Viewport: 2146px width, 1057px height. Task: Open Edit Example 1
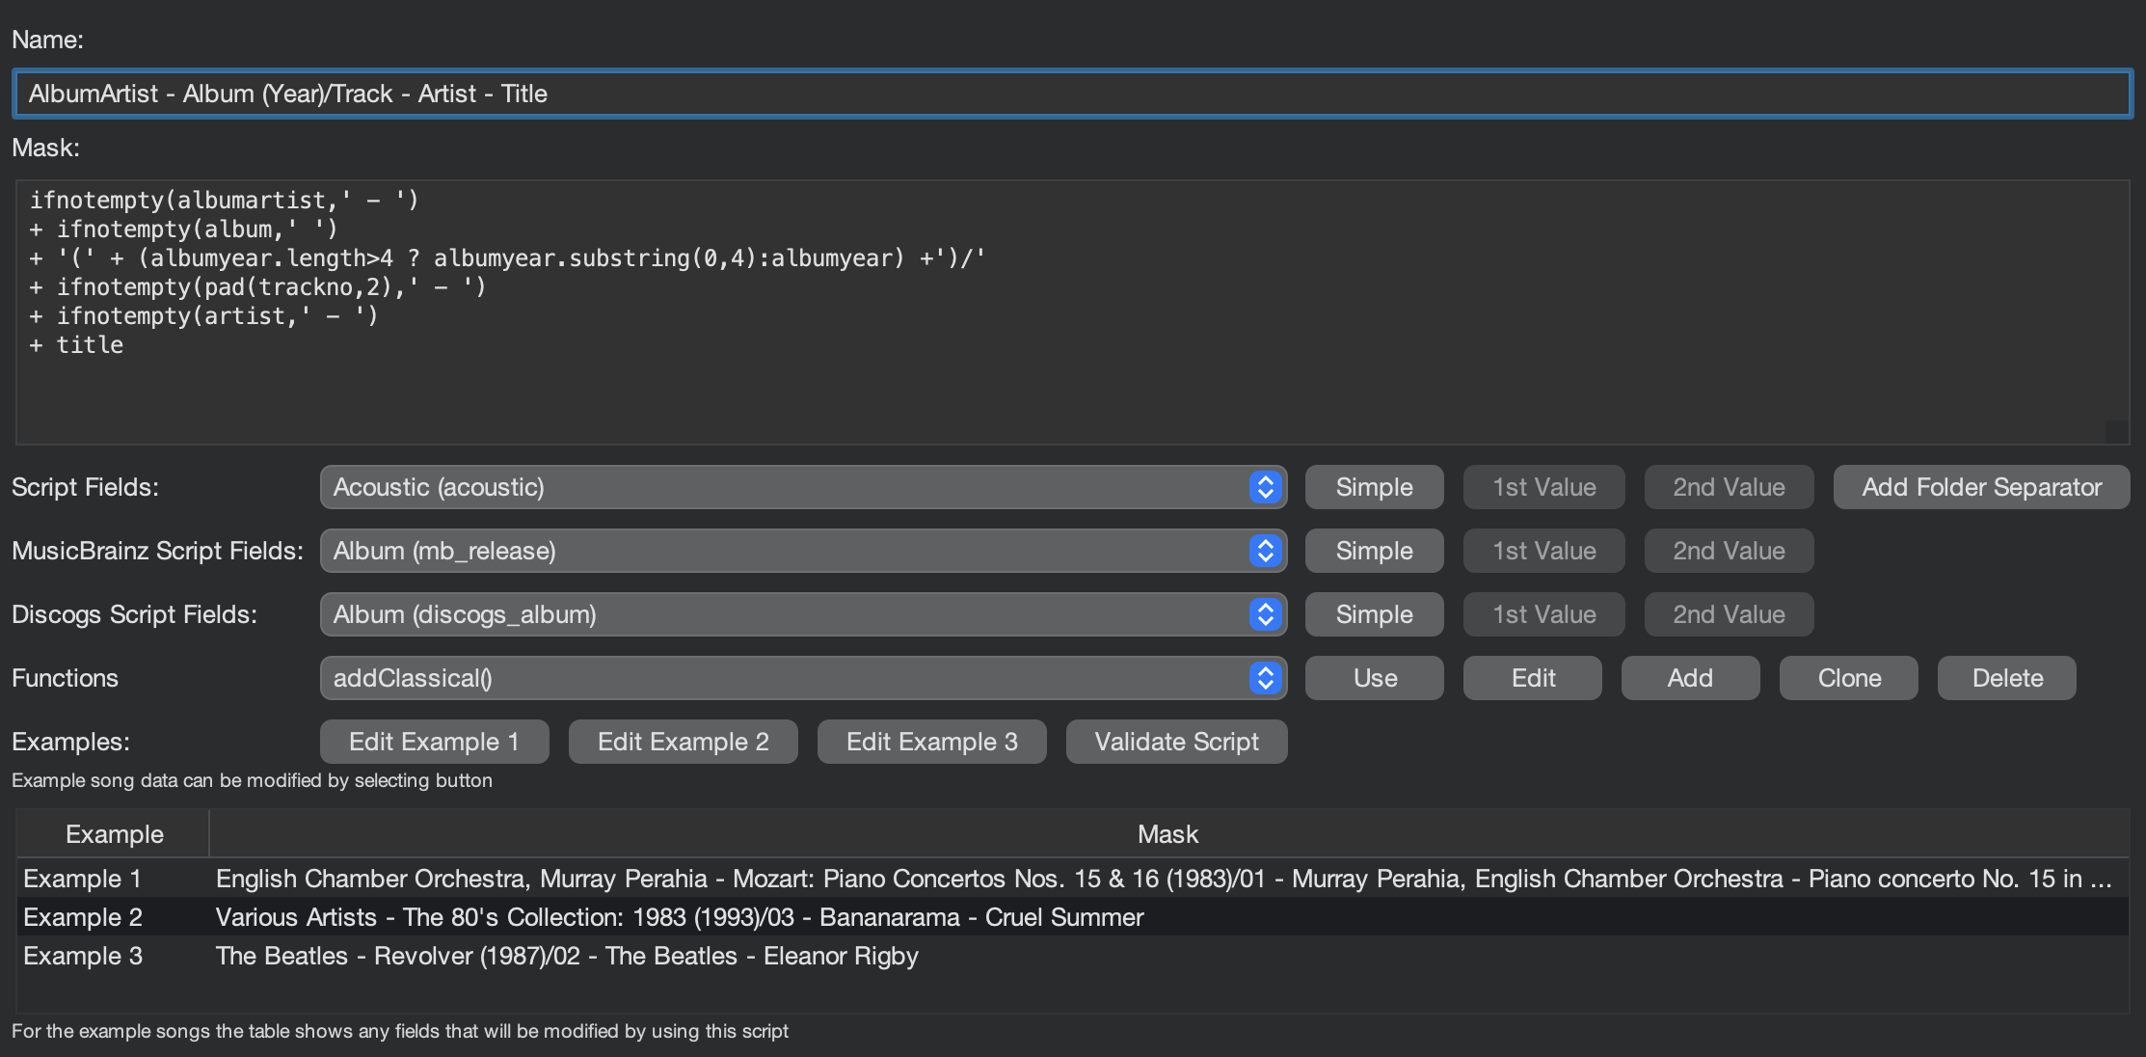click(434, 742)
